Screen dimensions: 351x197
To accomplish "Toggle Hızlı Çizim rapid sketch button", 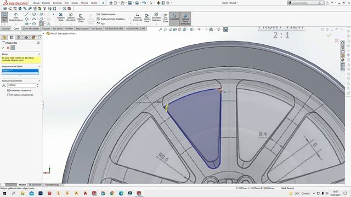I will [165, 18].
